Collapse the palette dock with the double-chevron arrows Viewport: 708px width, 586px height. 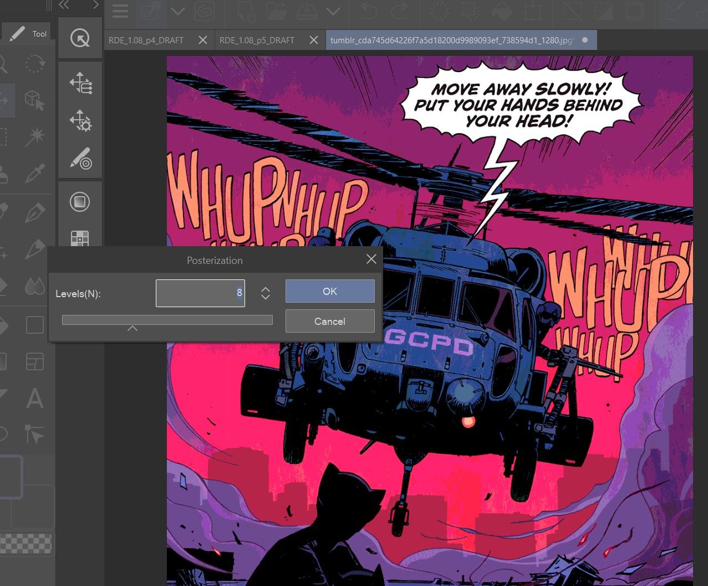click(64, 5)
